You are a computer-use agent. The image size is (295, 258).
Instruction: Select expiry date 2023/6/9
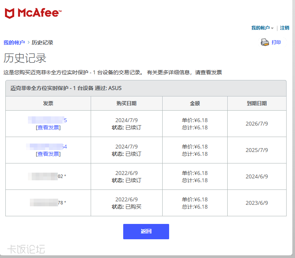tap(257, 203)
